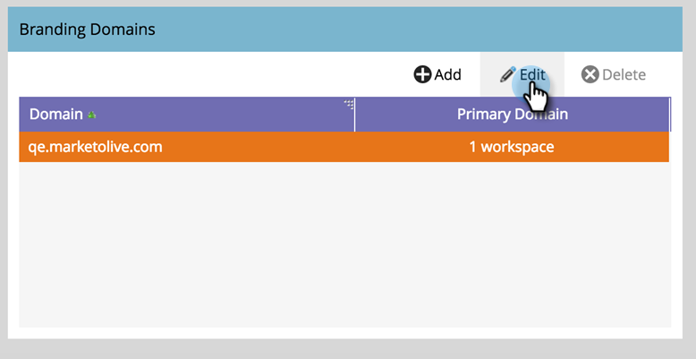
Task: Sort by the Primary Domain column header
Action: pos(512,115)
